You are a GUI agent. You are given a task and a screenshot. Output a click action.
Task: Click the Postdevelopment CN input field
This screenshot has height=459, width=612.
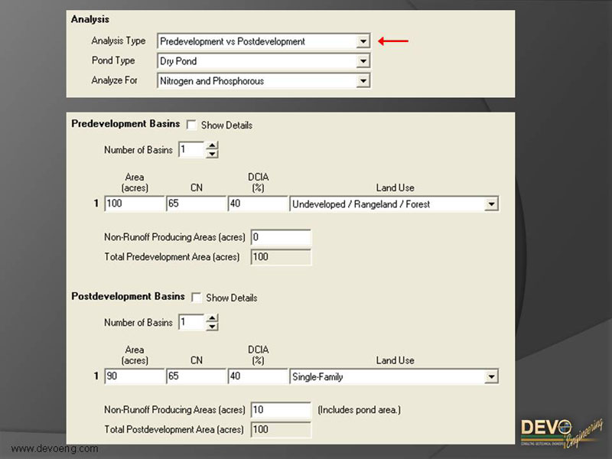pos(196,376)
